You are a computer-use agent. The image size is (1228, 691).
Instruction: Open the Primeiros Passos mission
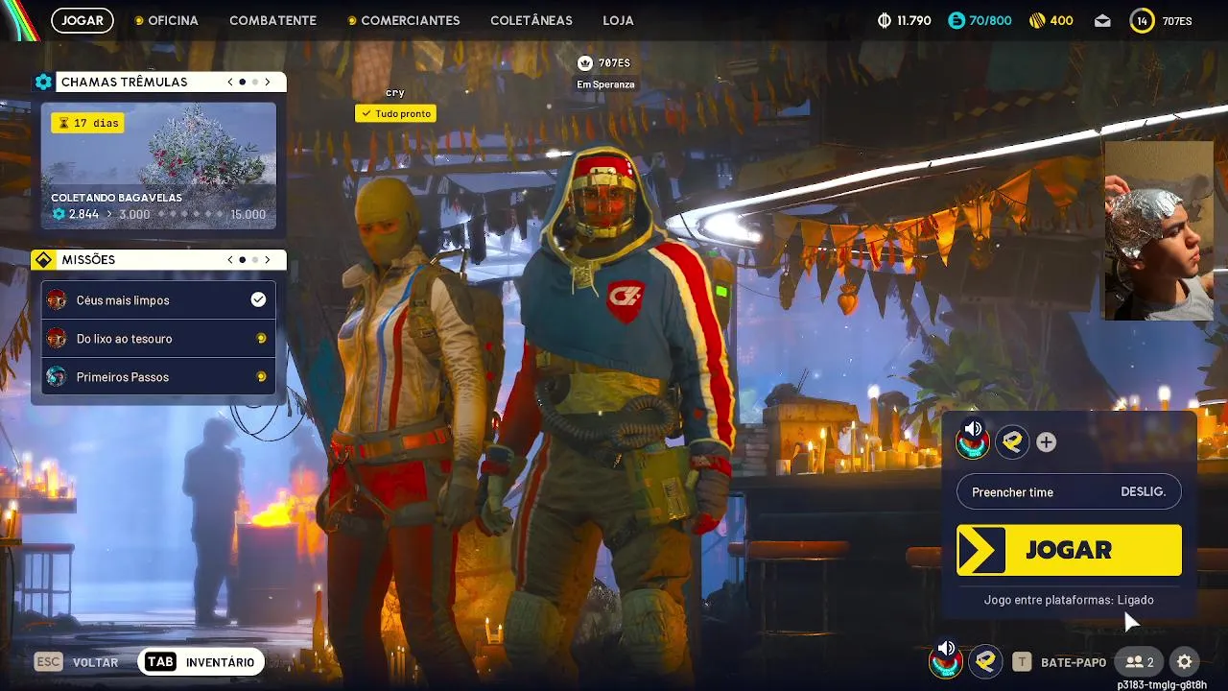tap(158, 377)
